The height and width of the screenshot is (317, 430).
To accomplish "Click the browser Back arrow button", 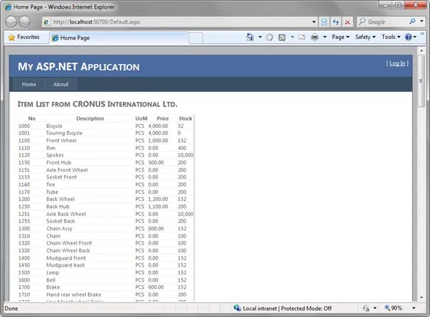I will [11, 22].
